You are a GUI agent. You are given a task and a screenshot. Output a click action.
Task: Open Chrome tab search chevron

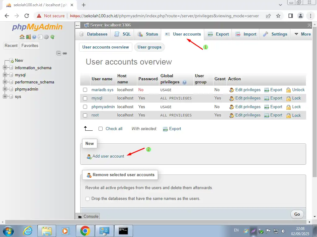tap(280, 5)
